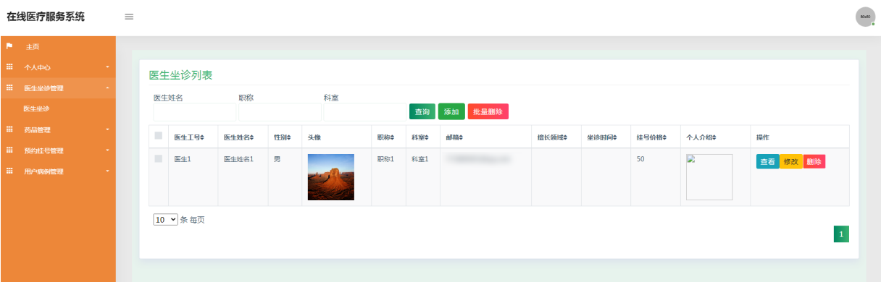The width and height of the screenshot is (881, 282).
Task: Click the grid icon beside 用户病例管理
Action: pos(9,171)
